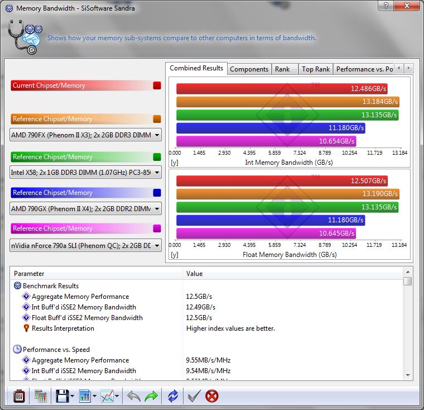This screenshot has width=424, height=410.
Task: Switch to the Components tab
Action: pyautogui.click(x=249, y=69)
